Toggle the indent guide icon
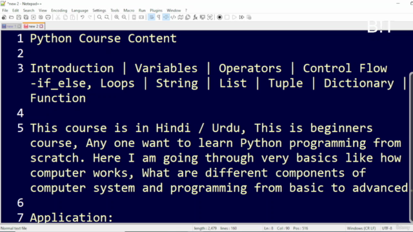Image resolution: width=413 pixels, height=232 pixels. click(166, 17)
